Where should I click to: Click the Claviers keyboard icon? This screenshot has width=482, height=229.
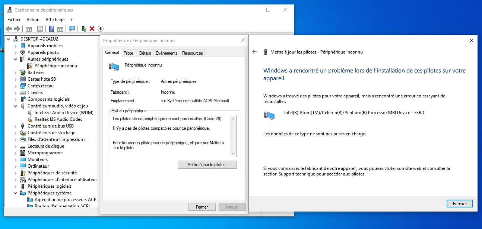coord(23,93)
